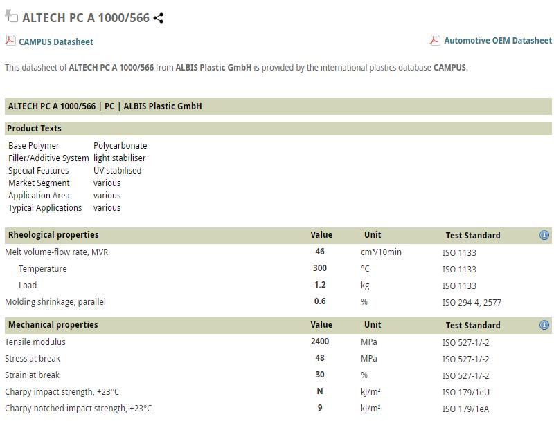Click the Strain at break label

(x=32, y=375)
